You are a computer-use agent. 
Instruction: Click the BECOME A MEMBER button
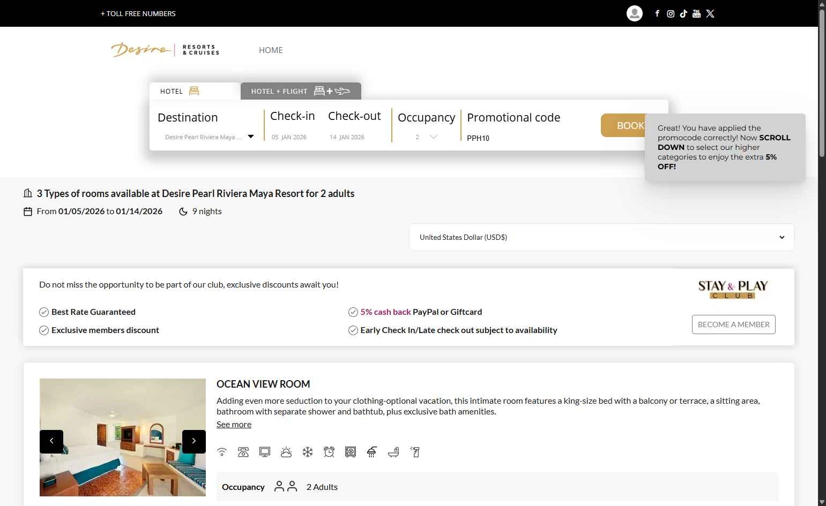(x=733, y=324)
